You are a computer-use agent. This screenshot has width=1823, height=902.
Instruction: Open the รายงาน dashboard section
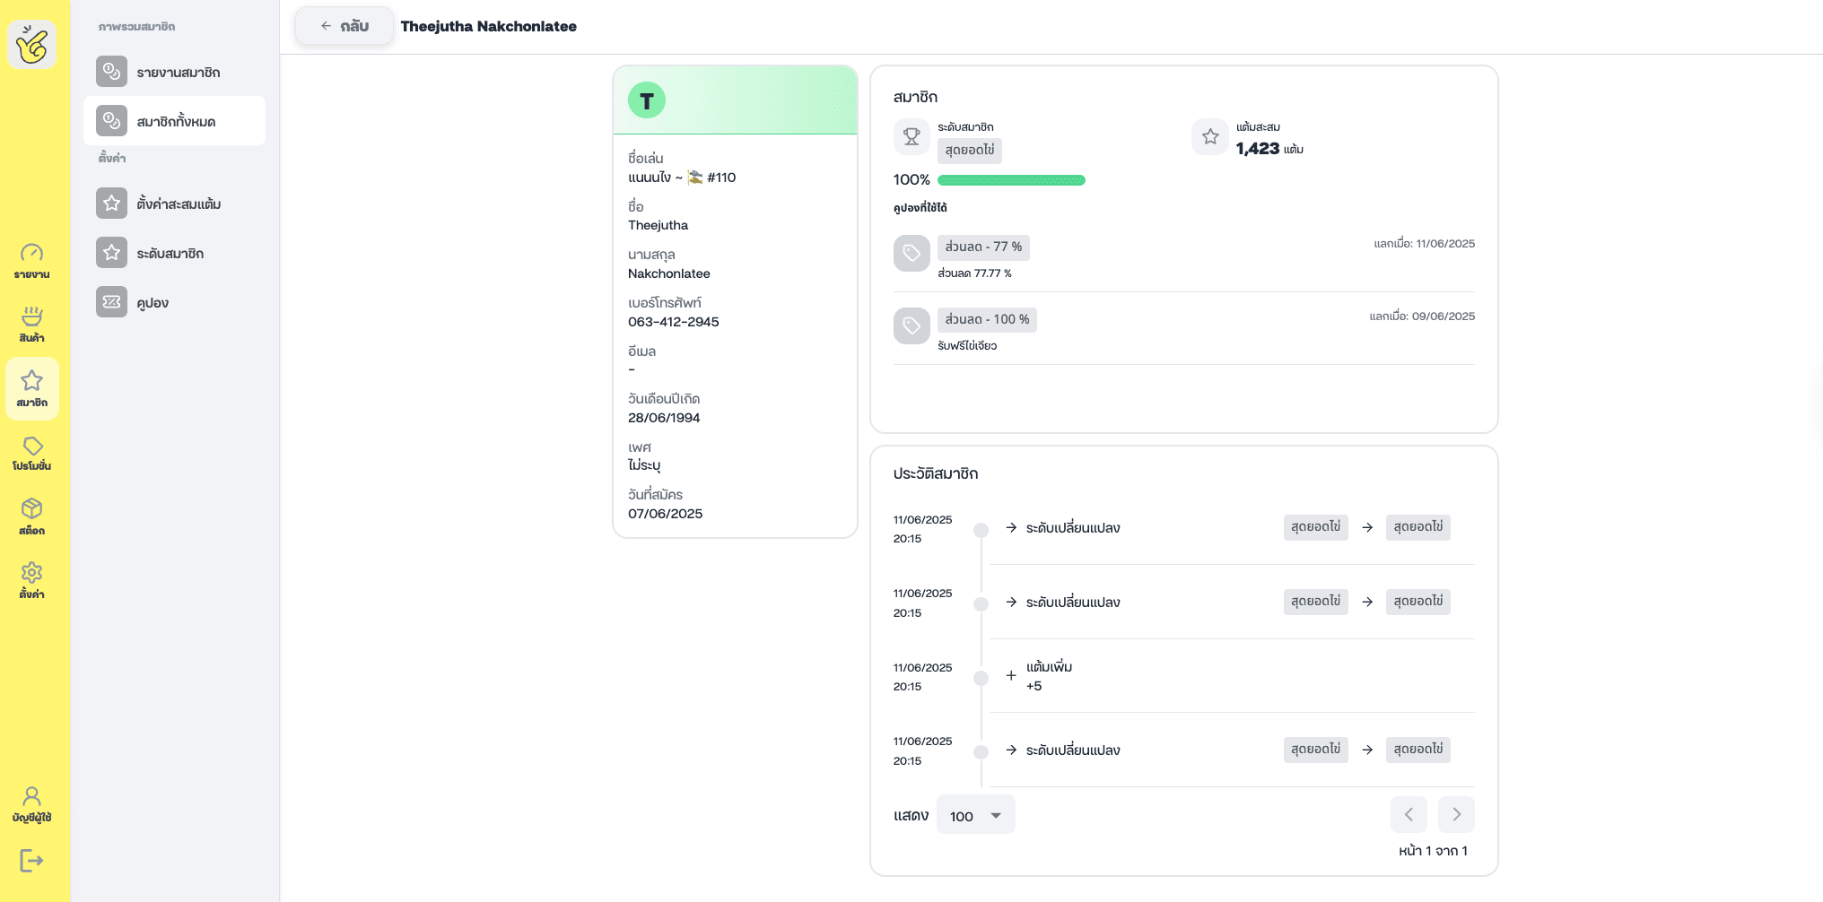(x=32, y=261)
